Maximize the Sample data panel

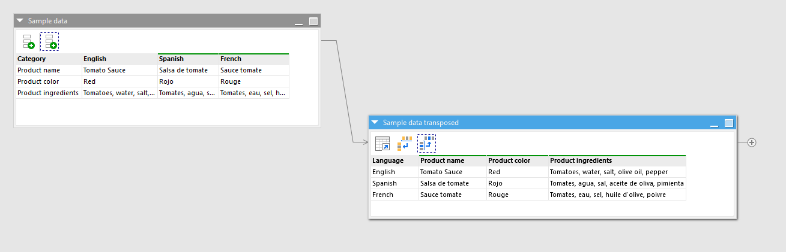(313, 21)
